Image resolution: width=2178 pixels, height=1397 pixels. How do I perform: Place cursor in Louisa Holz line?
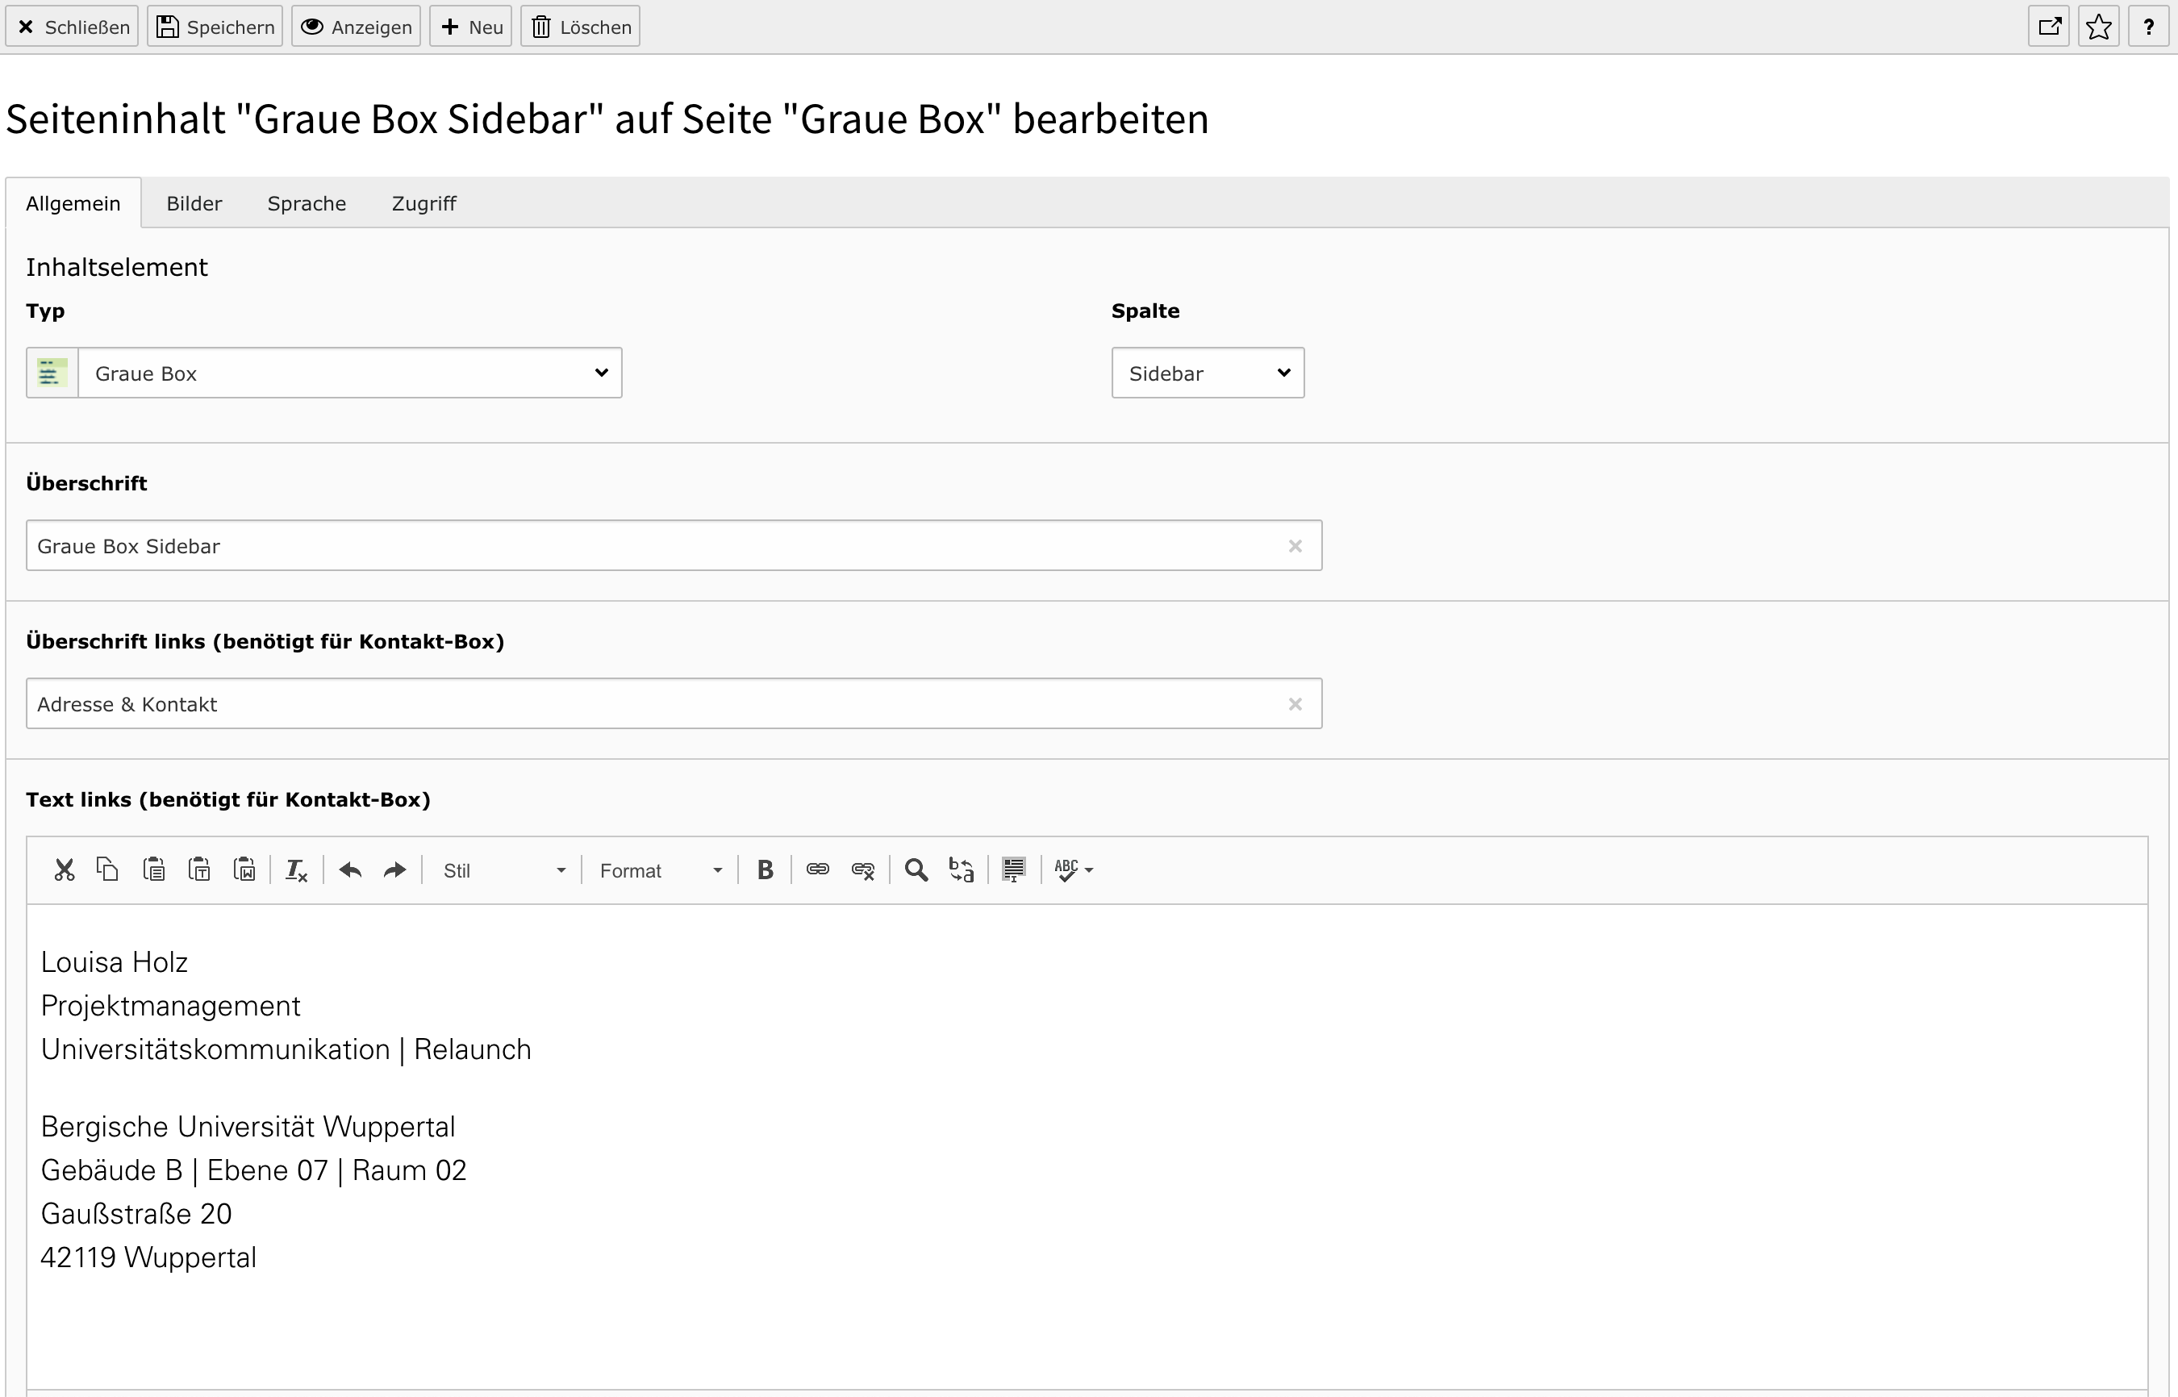pyautogui.click(x=115, y=961)
